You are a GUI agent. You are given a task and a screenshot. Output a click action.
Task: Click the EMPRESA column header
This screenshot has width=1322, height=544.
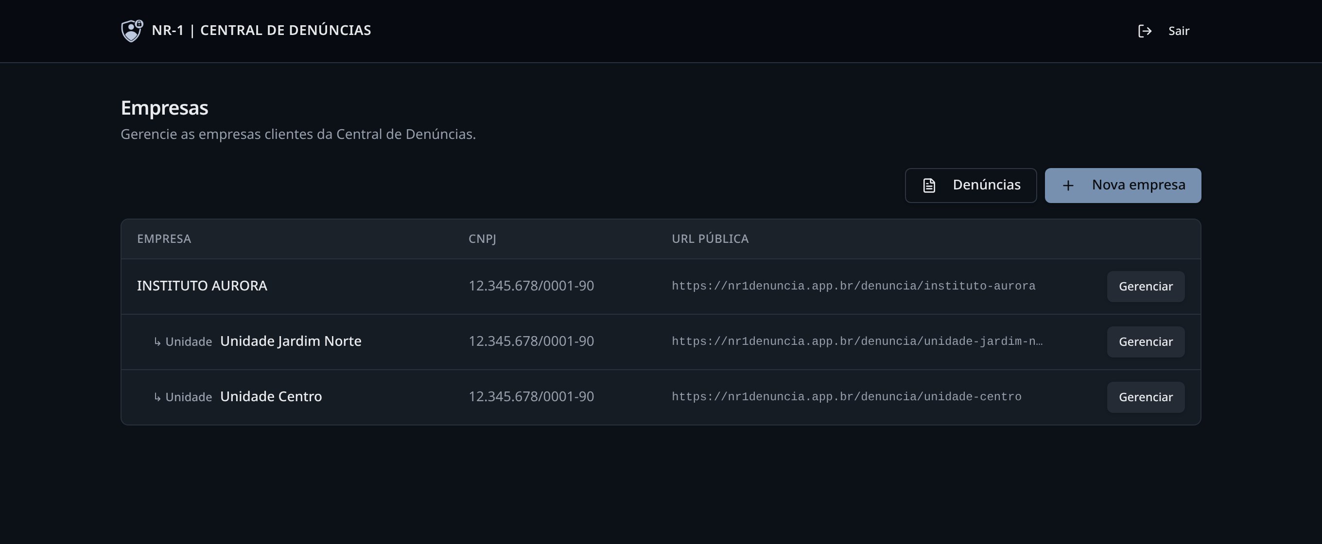164,239
